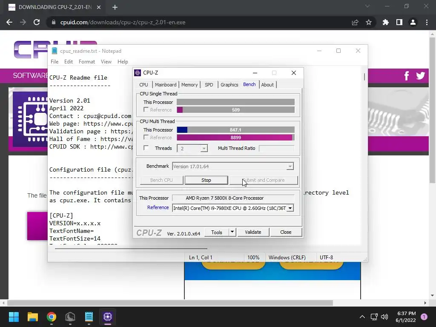Open Notepad Format menu
The height and width of the screenshot is (327, 436).
pos(87,62)
